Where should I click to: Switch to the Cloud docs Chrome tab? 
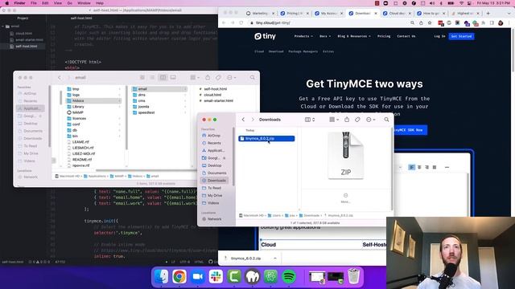coord(397,14)
